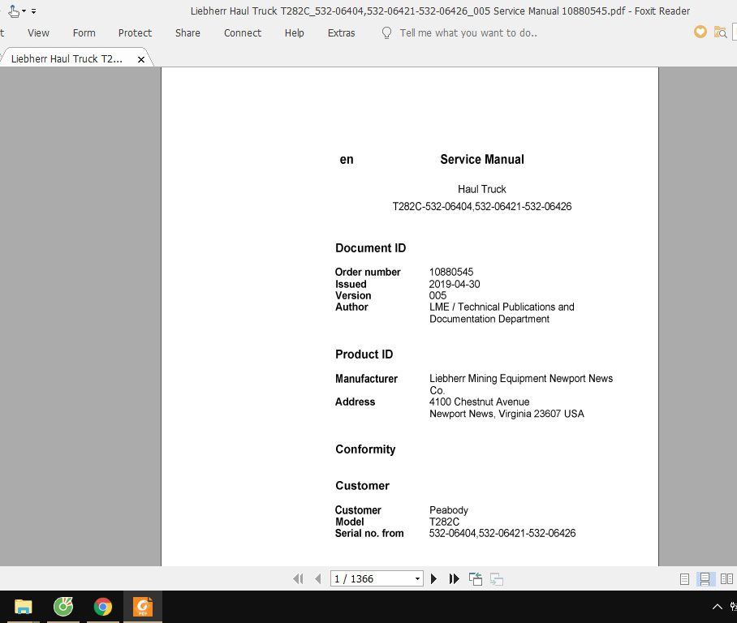This screenshot has width=737, height=623.
Task: Open the Extras ribbon tab
Action: (341, 33)
